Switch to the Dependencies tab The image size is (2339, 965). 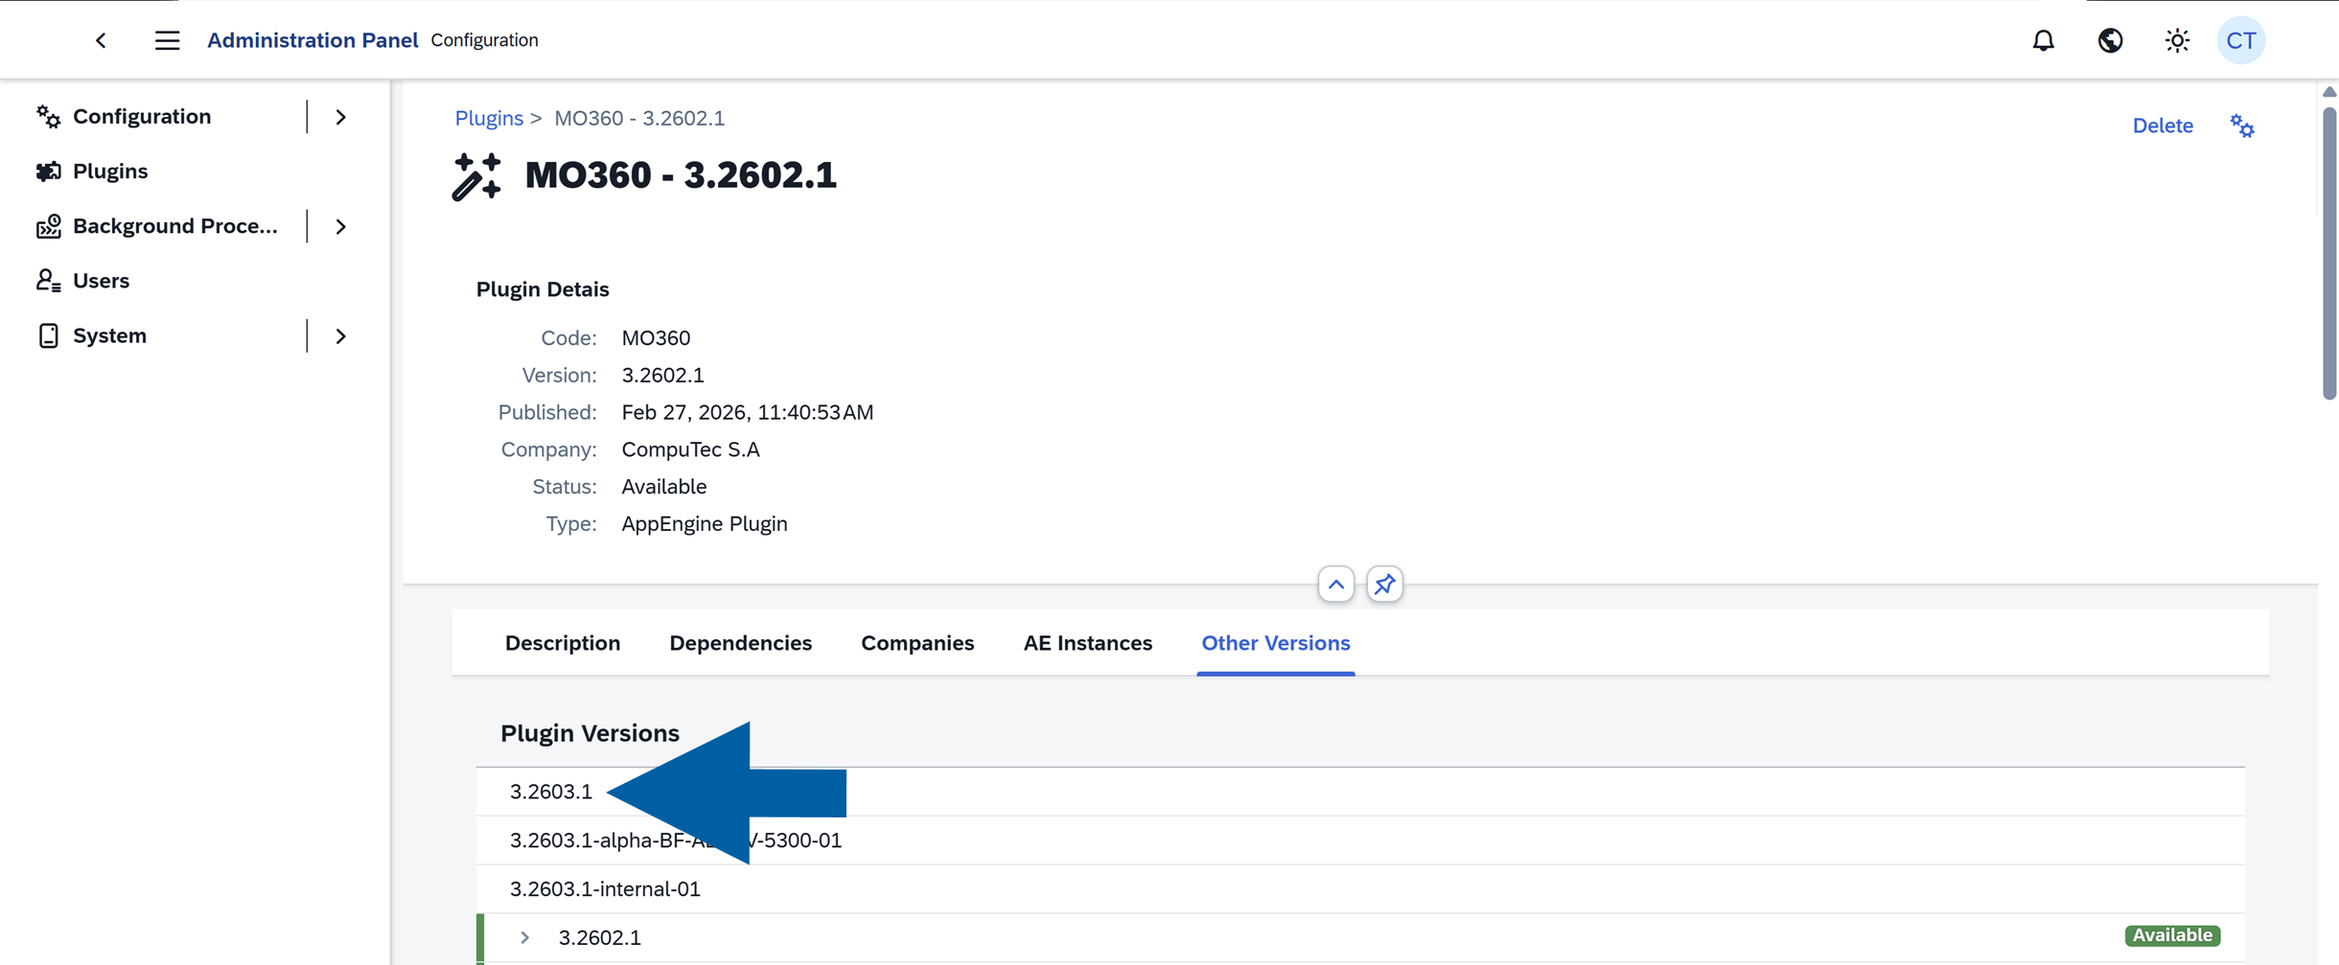tap(740, 643)
